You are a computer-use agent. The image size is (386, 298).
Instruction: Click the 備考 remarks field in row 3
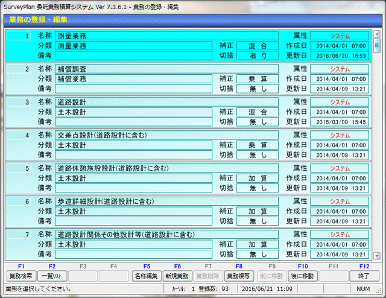pyautogui.click(x=133, y=122)
